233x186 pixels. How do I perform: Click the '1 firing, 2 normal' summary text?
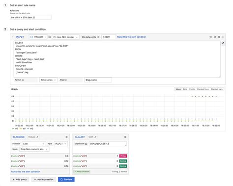119,172
